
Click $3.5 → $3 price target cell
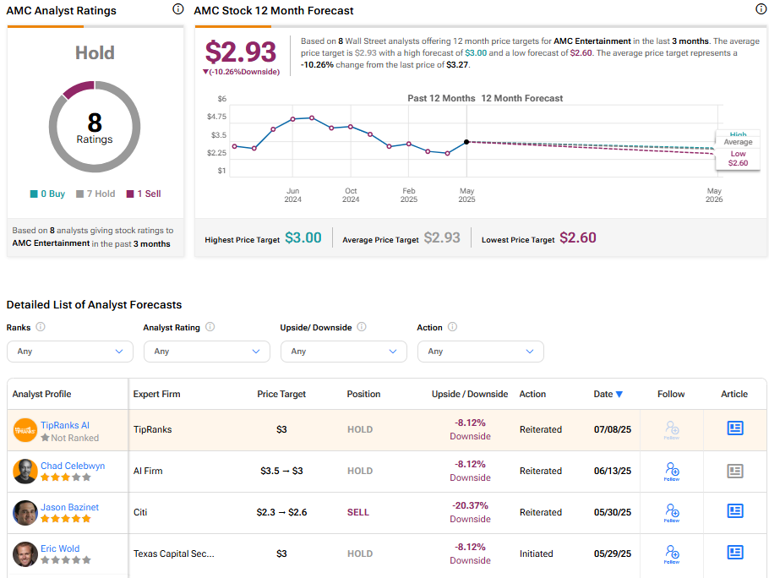pyautogui.click(x=281, y=472)
